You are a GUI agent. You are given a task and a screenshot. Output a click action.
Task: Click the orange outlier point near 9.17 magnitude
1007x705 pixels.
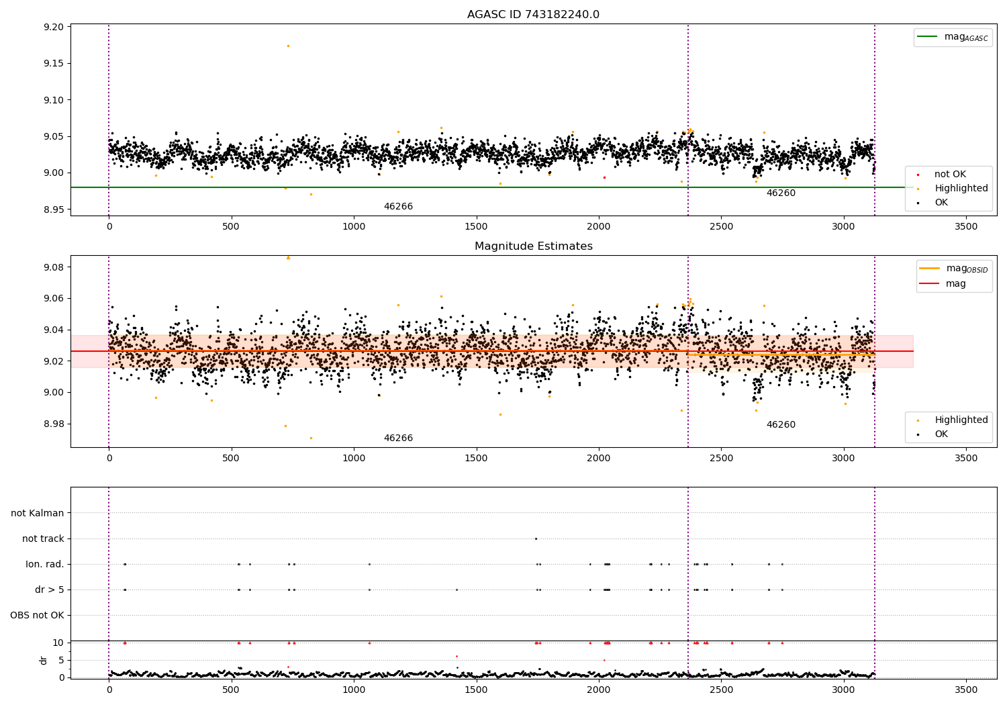(x=288, y=46)
